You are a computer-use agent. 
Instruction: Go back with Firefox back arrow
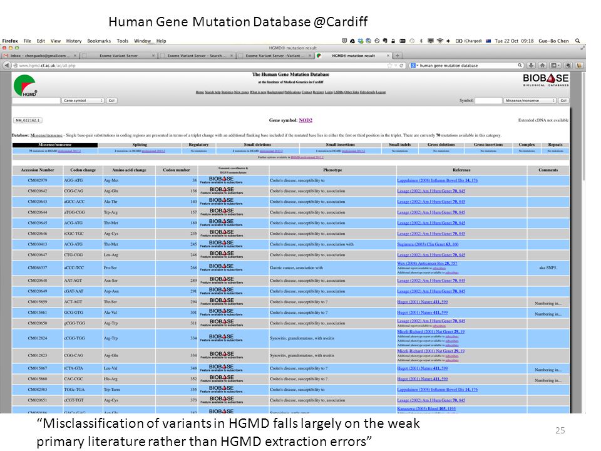tap(7, 66)
